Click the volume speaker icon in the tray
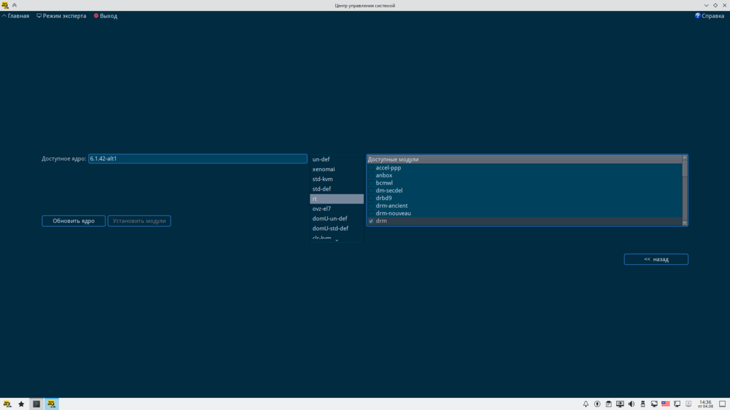 631,403
